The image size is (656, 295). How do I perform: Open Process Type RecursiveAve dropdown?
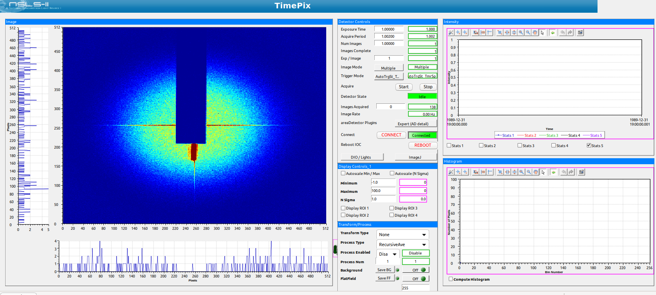[x=403, y=245]
